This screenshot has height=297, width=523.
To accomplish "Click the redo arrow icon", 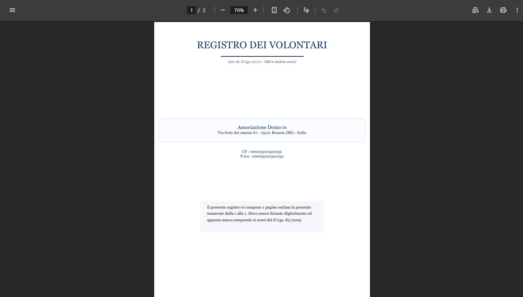I will (x=336, y=10).
